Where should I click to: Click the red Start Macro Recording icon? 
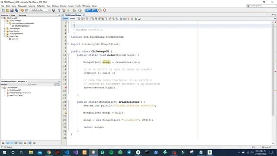point(129,19)
